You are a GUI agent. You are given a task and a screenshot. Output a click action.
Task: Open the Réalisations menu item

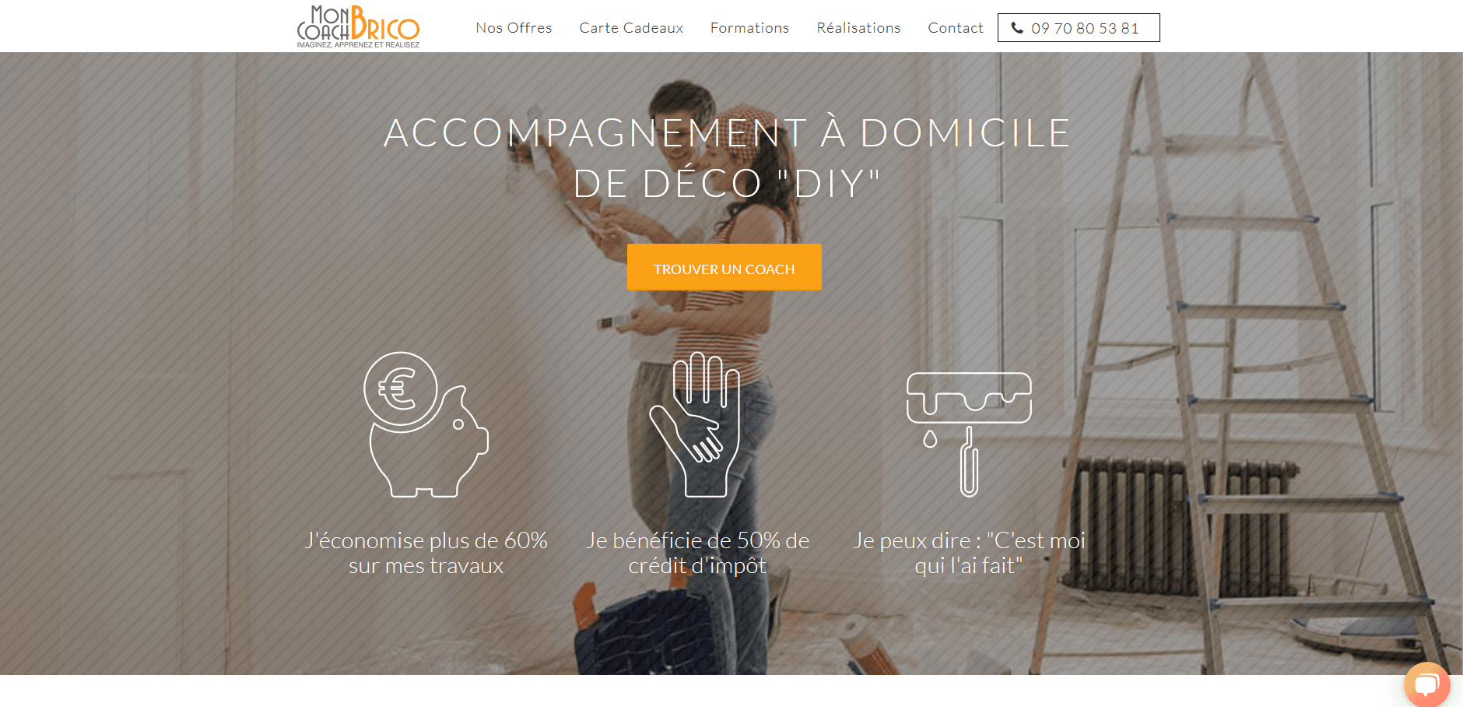point(858,28)
